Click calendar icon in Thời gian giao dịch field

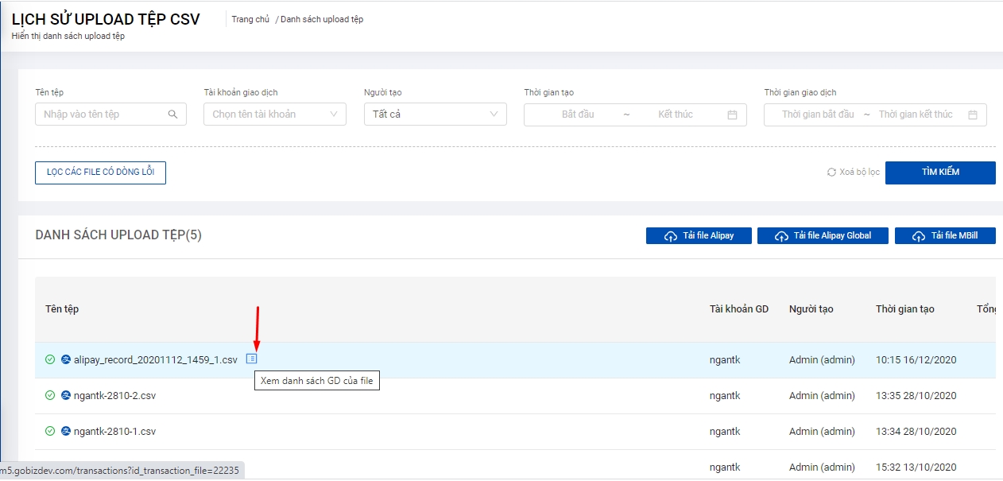click(972, 114)
